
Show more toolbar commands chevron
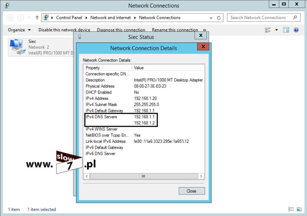[x=204, y=30]
